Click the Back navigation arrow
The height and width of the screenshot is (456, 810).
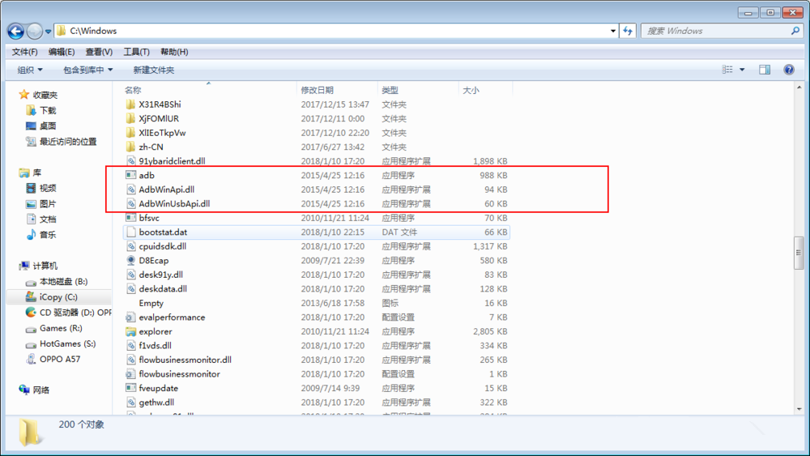(15, 31)
